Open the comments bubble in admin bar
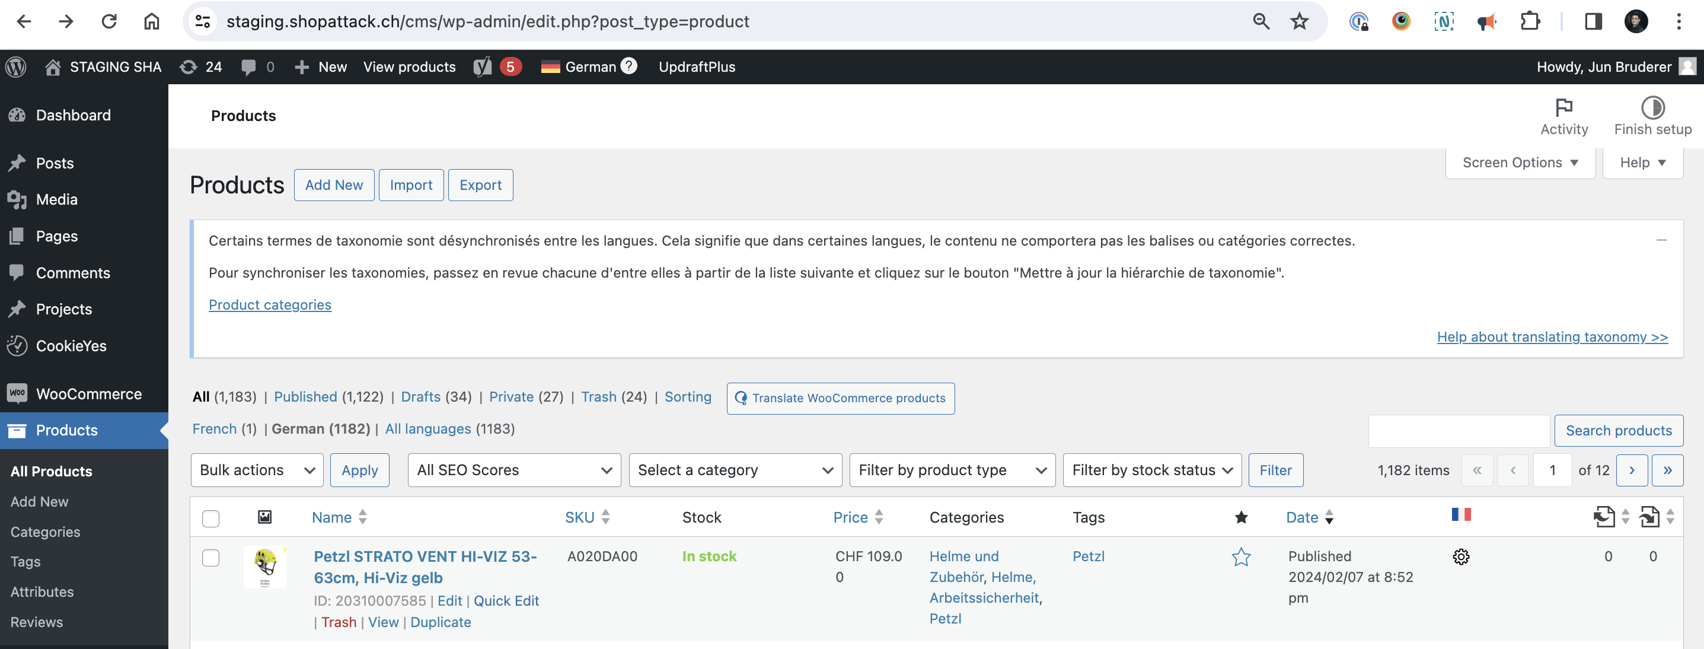 [x=257, y=67]
